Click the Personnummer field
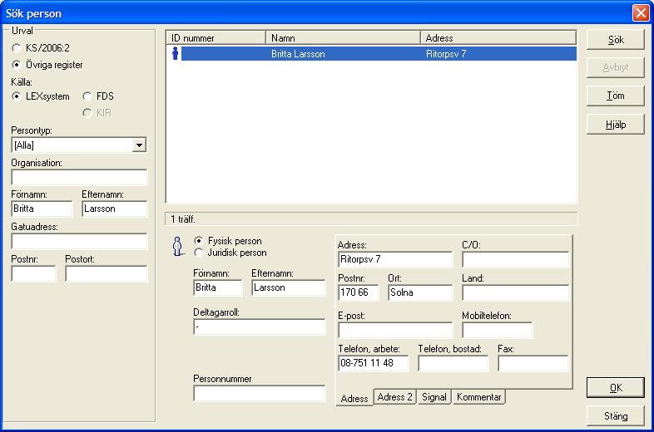The height and width of the screenshot is (432, 654). (x=260, y=393)
